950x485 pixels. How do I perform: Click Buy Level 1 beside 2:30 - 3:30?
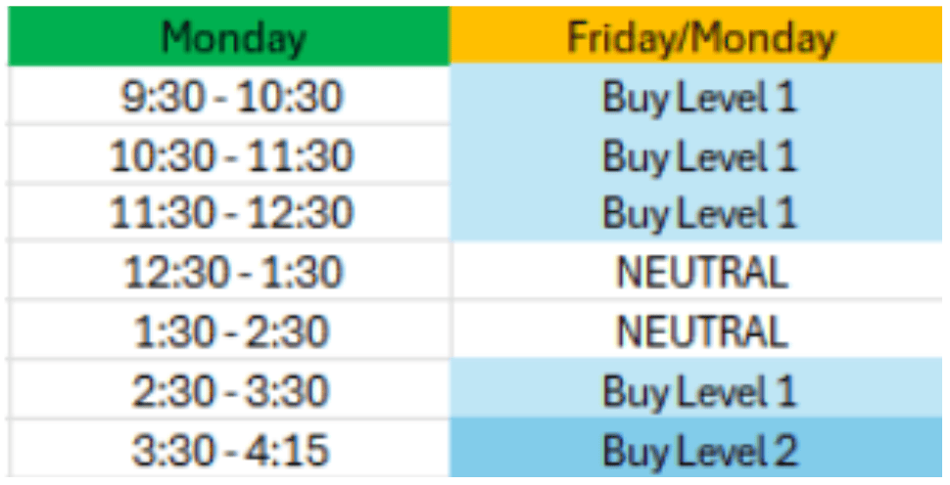coord(696,389)
